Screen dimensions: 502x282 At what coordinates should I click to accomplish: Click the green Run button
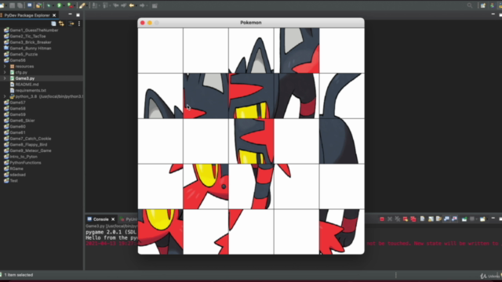(60, 5)
